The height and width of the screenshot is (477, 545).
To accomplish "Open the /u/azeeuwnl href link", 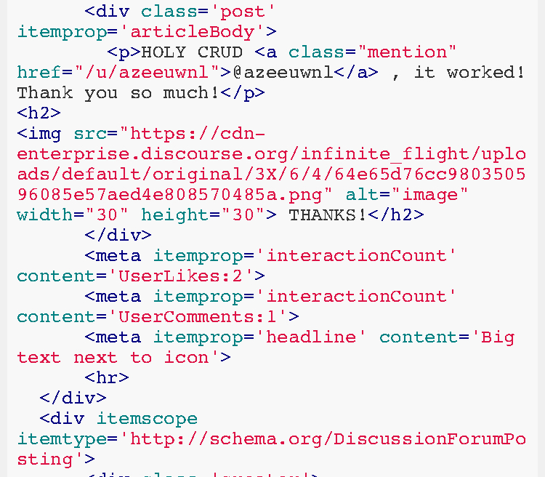I will click(x=148, y=73).
